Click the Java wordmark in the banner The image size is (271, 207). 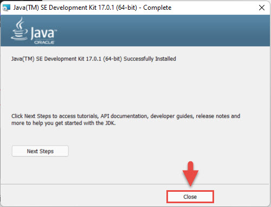pos(43,33)
